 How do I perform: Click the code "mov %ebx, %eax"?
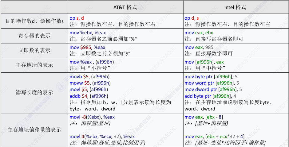tap(88, 33)
